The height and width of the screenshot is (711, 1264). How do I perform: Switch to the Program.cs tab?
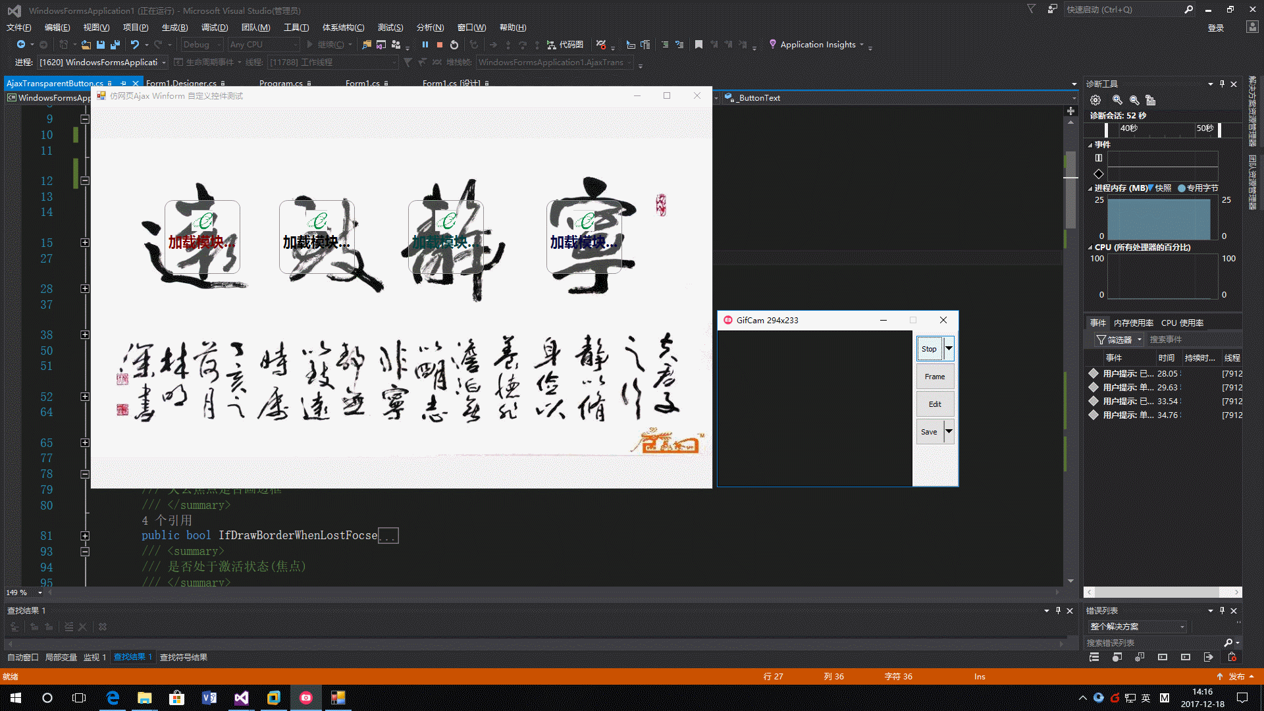(x=281, y=84)
